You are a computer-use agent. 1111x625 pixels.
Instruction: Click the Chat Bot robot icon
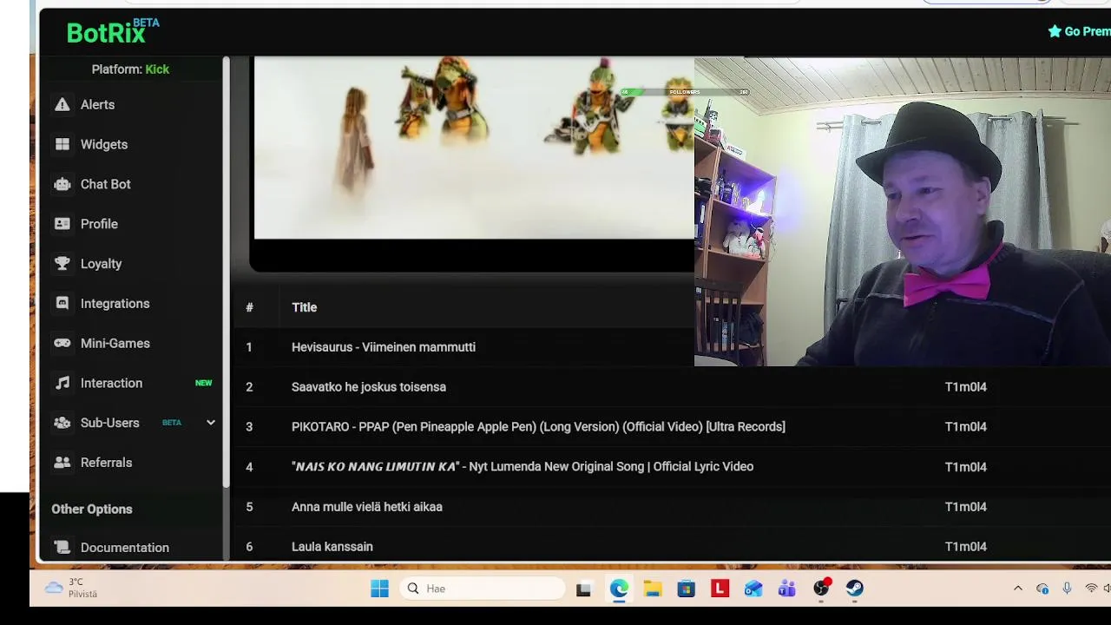point(62,184)
